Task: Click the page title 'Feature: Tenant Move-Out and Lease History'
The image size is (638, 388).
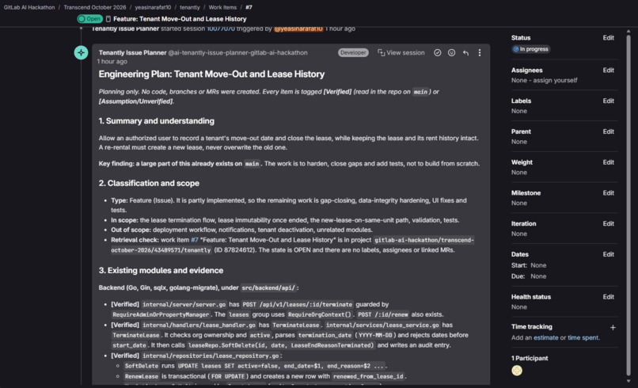Action: pos(180,19)
